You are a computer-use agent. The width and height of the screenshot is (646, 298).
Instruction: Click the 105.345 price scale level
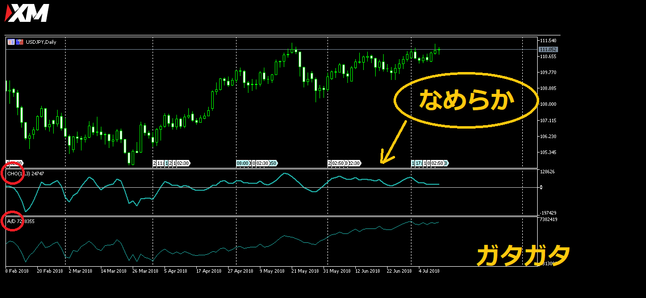click(x=549, y=152)
